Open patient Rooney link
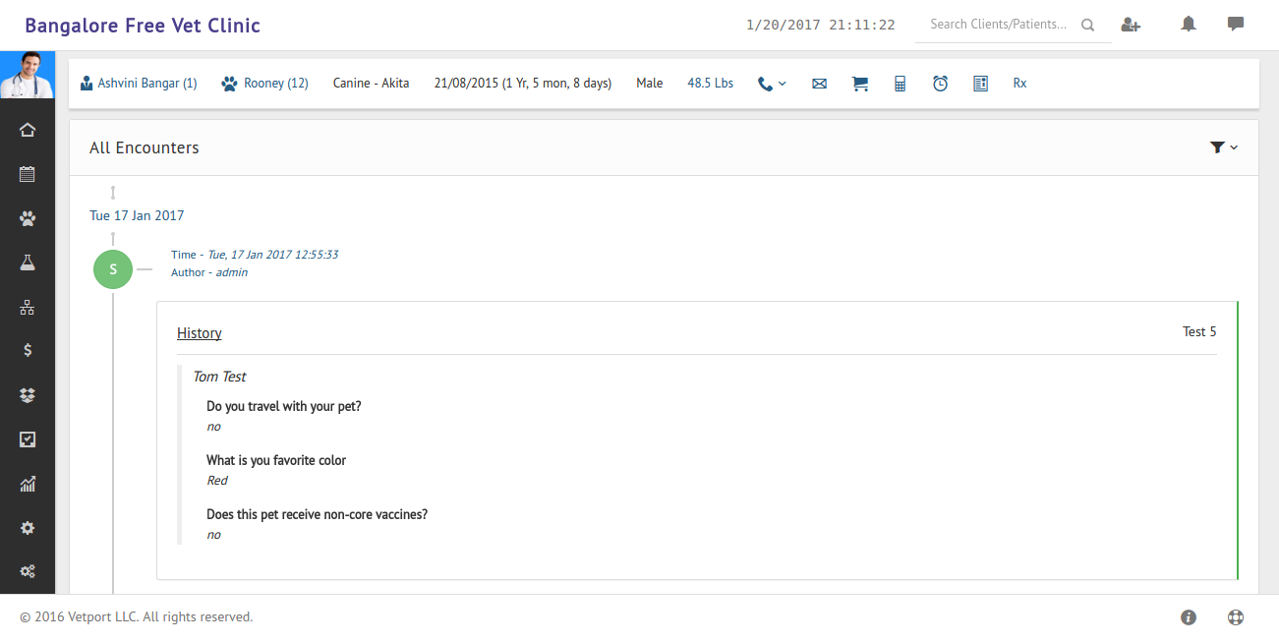The image size is (1279, 643). pos(275,84)
